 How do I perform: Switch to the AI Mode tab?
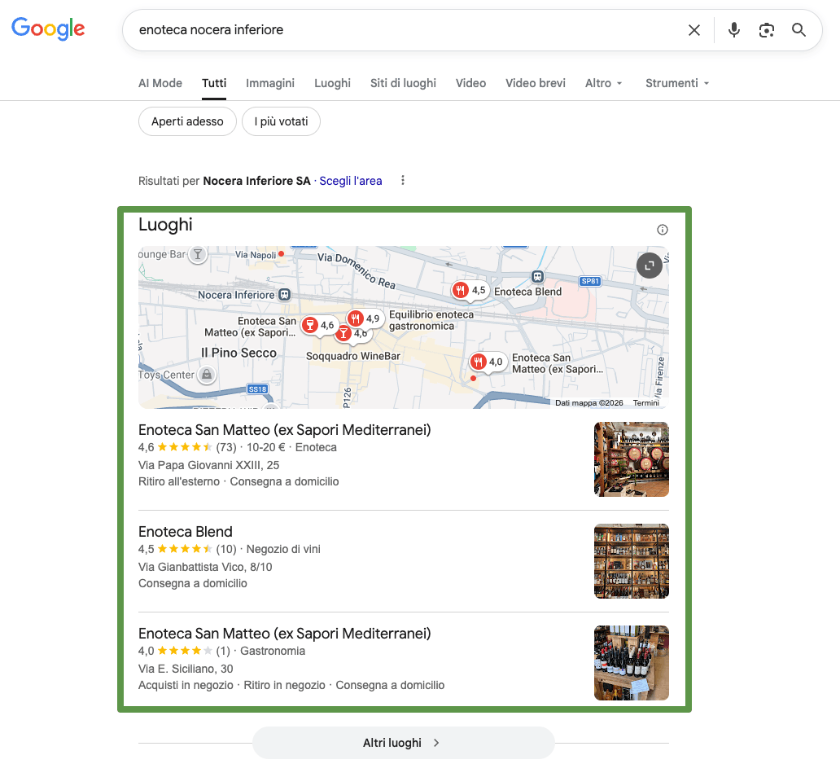pyautogui.click(x=160, y=83)
